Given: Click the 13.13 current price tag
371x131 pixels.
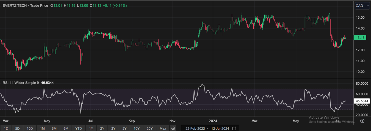Looking at the screenshot, I should point(360,38).
